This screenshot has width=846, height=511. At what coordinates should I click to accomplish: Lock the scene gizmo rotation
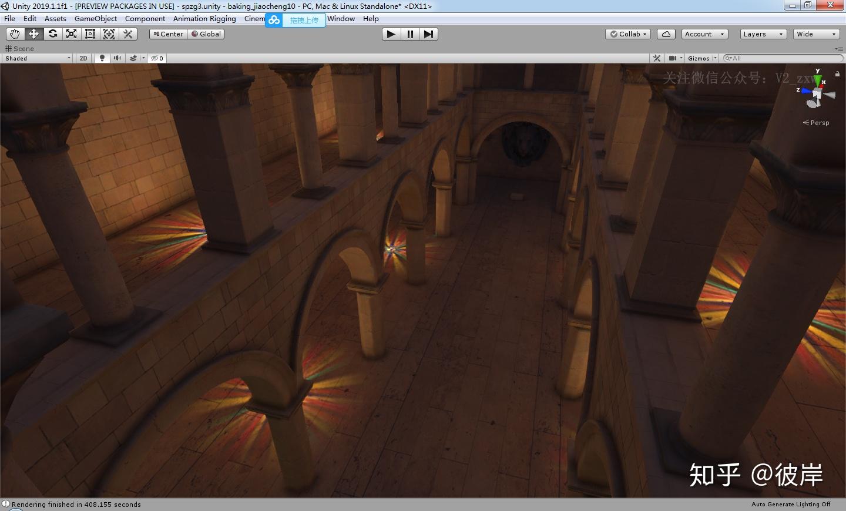pyautogui.click(x=838, y=74)
